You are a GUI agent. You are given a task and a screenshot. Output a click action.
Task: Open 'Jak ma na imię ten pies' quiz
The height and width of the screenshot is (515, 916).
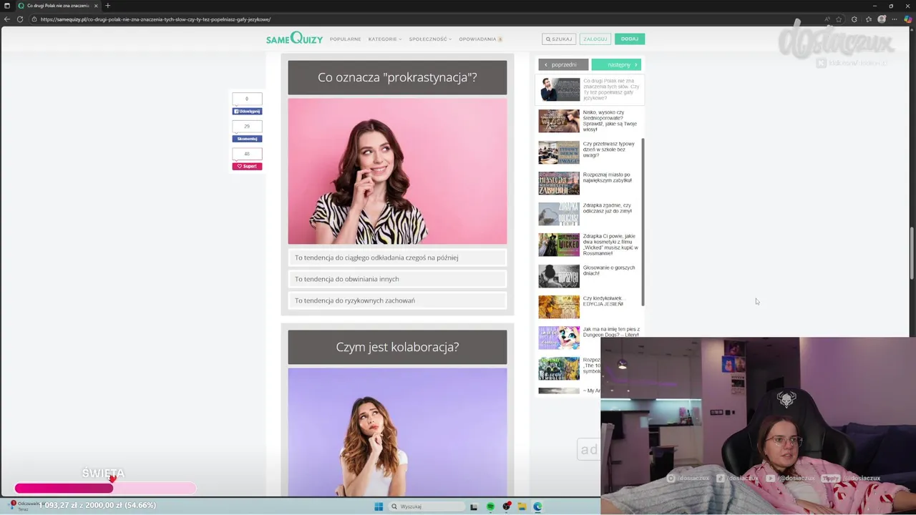[x=611, y=332]
